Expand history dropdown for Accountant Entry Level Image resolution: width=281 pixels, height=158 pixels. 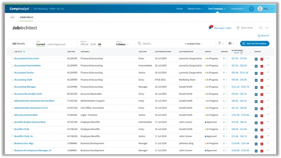point(224,59)
